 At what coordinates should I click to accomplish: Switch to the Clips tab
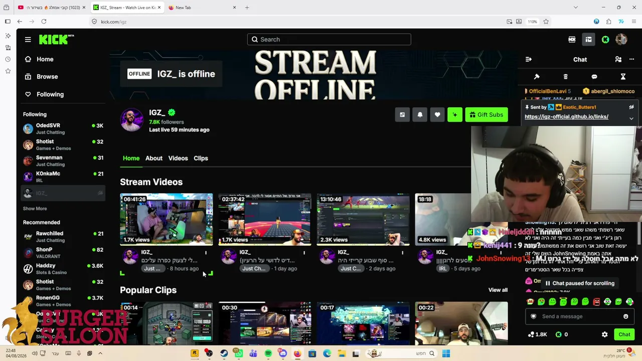click(x=201, y=158)
